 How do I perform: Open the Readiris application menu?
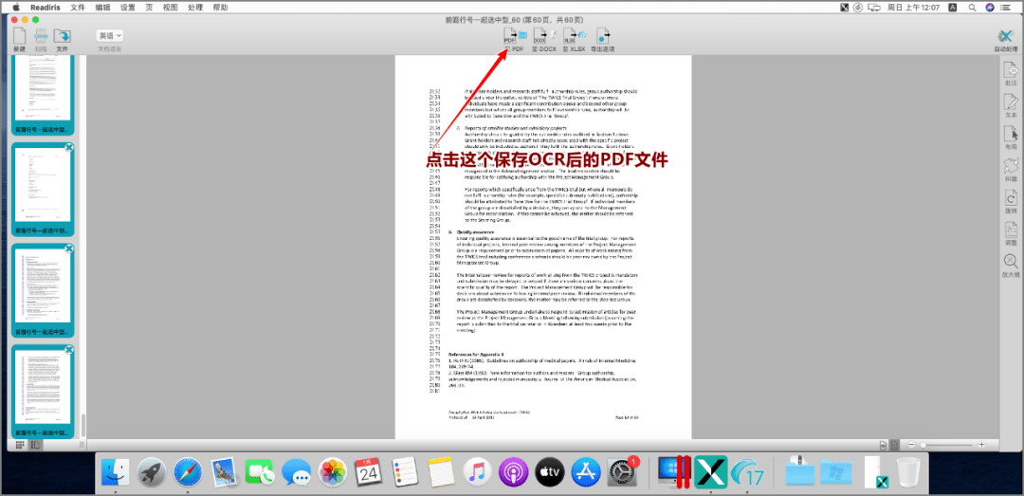click(46, 8)
